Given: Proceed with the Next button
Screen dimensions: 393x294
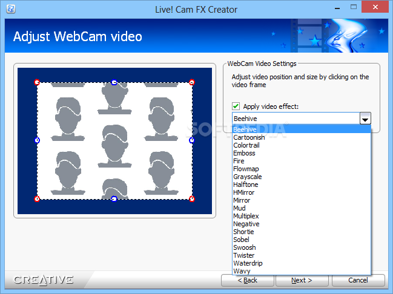Looking at the screenshot, I should coord(302,280).
